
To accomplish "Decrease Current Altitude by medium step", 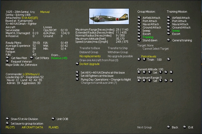I will click(145, 72).
